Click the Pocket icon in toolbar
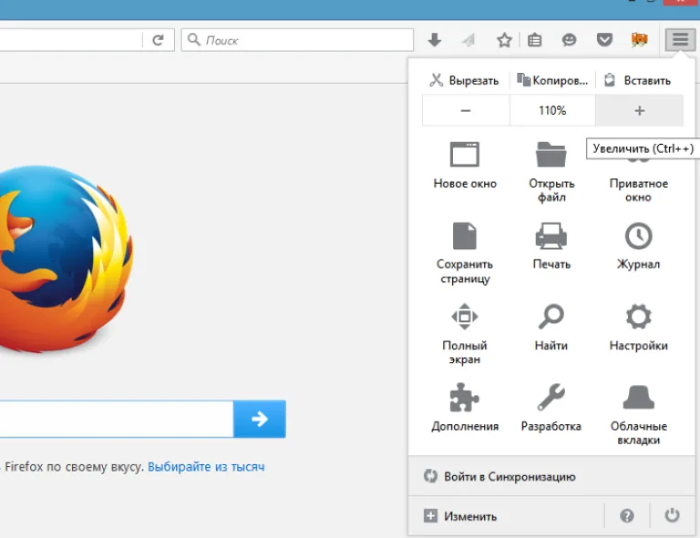The height and width of the screenshot is (538, 700). 604,41
